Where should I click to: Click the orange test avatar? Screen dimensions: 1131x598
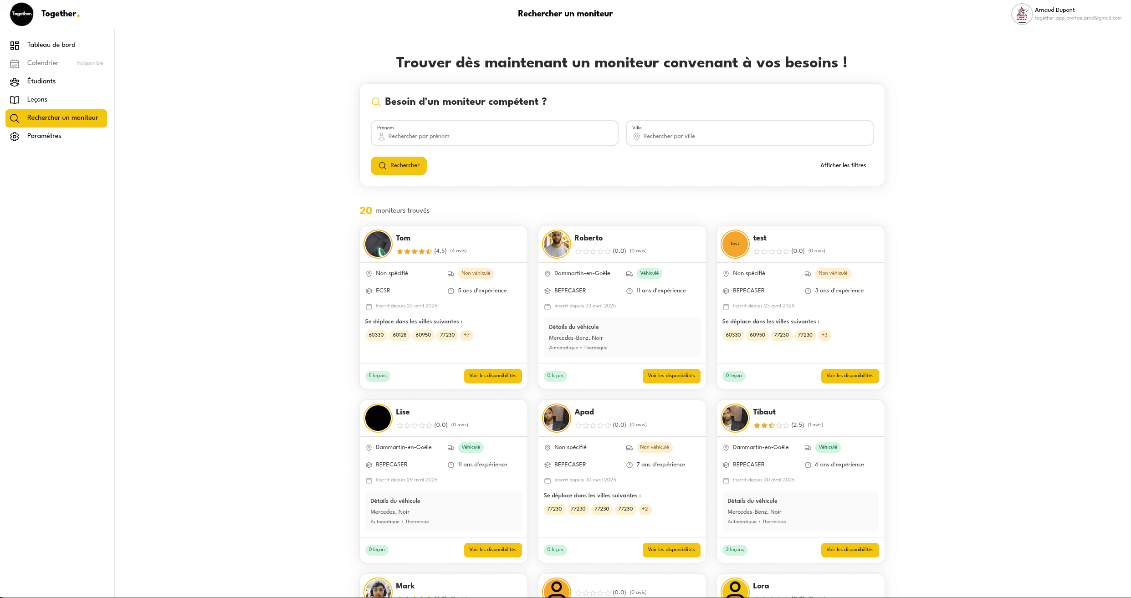point(735,244)
